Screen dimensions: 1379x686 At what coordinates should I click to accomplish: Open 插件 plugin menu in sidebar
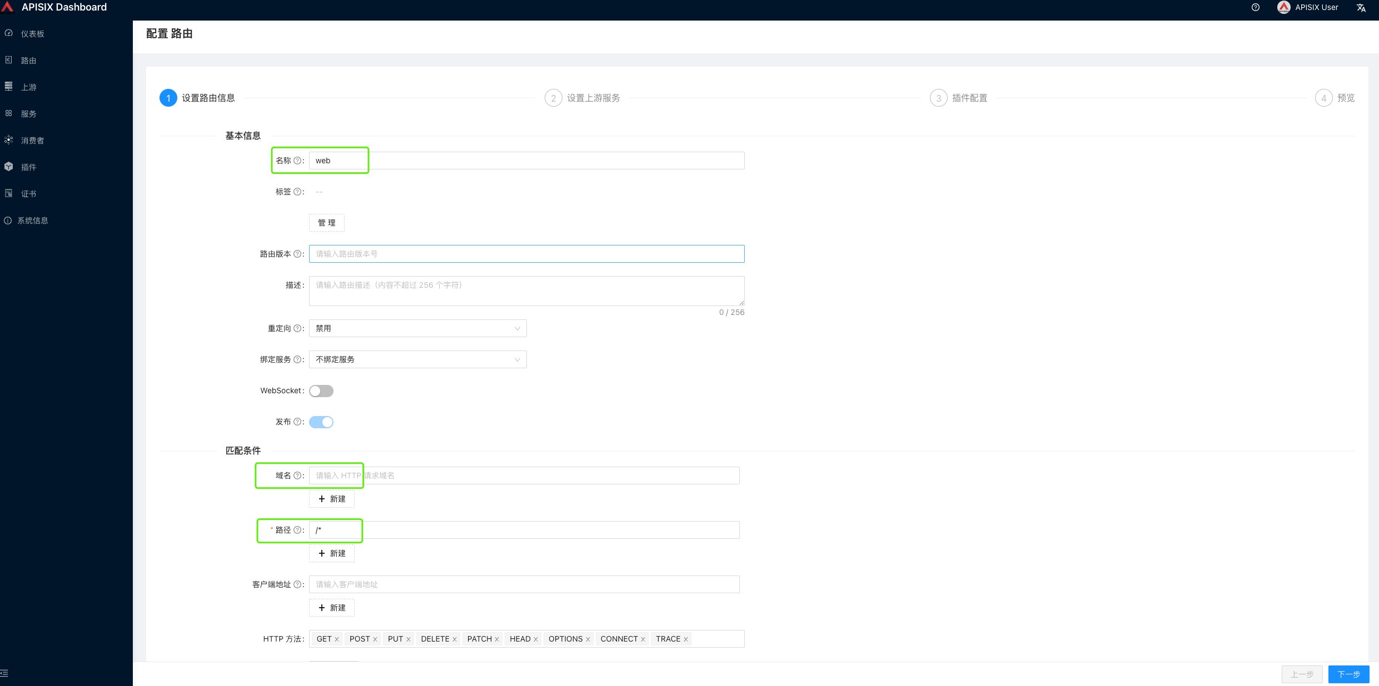28,167
